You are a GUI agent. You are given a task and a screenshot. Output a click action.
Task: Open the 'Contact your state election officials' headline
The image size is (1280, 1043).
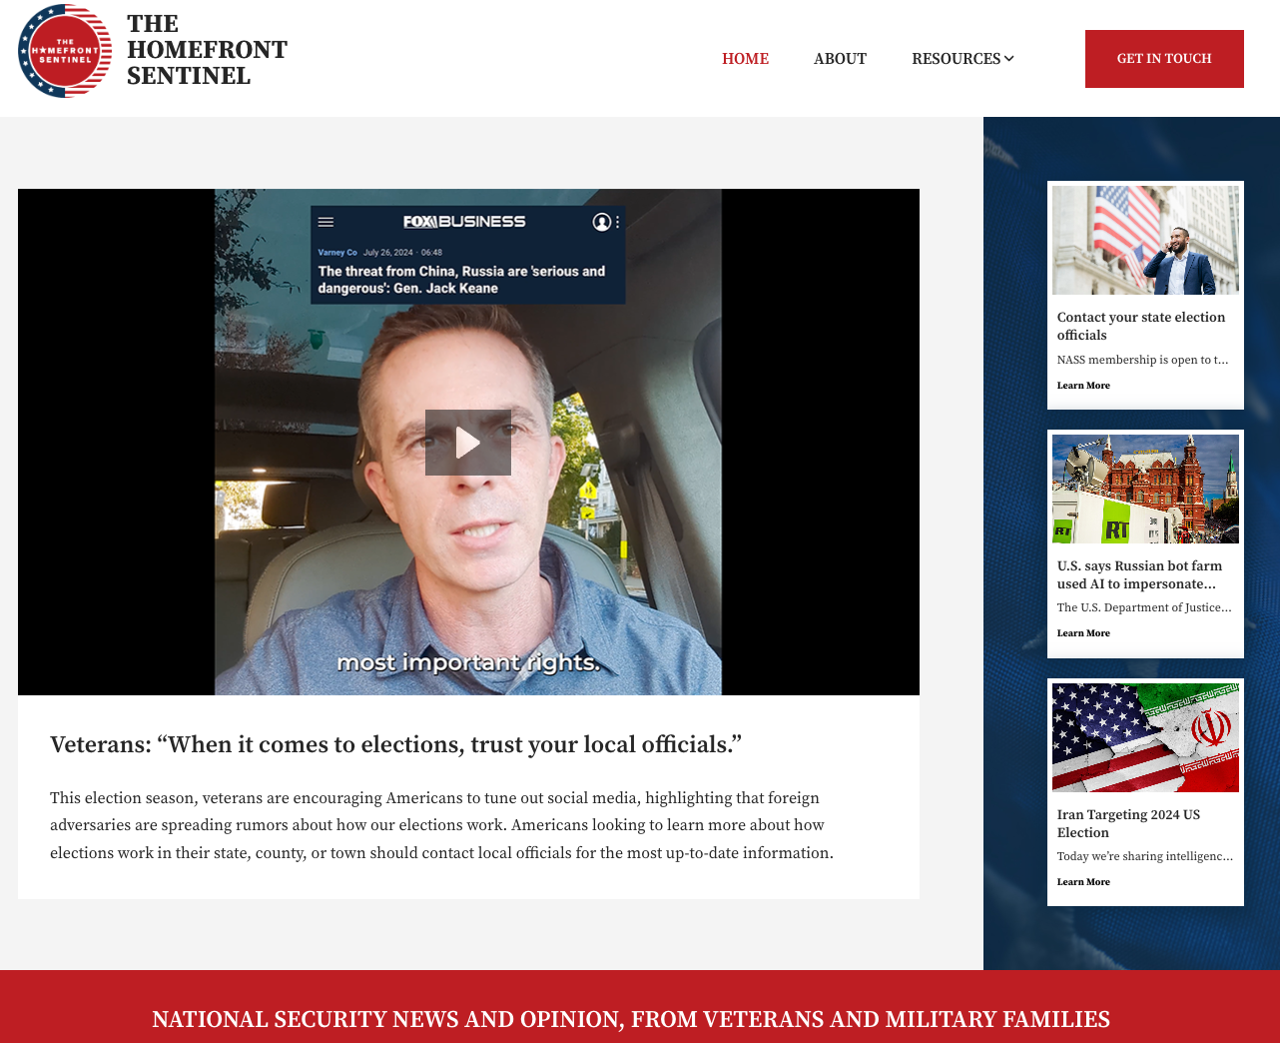click(1141, 326)
